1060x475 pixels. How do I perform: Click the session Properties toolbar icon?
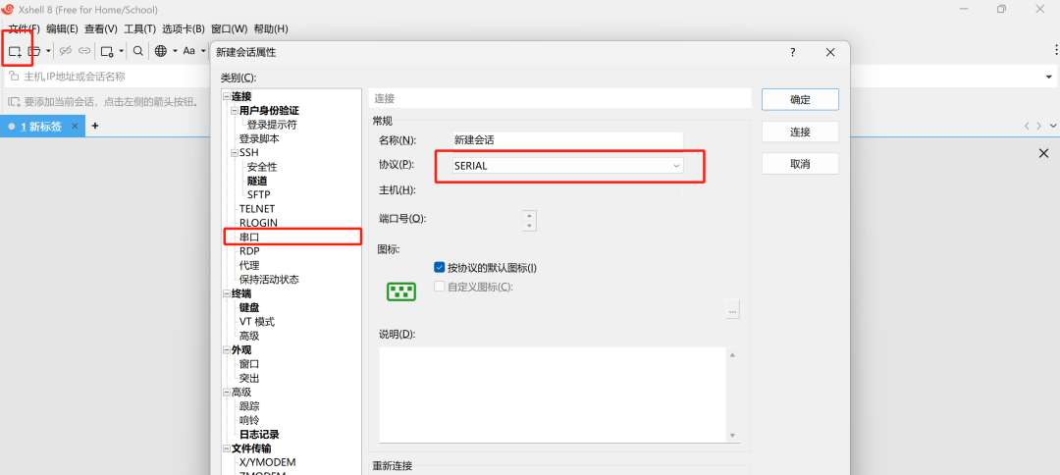tap(107, 51)
